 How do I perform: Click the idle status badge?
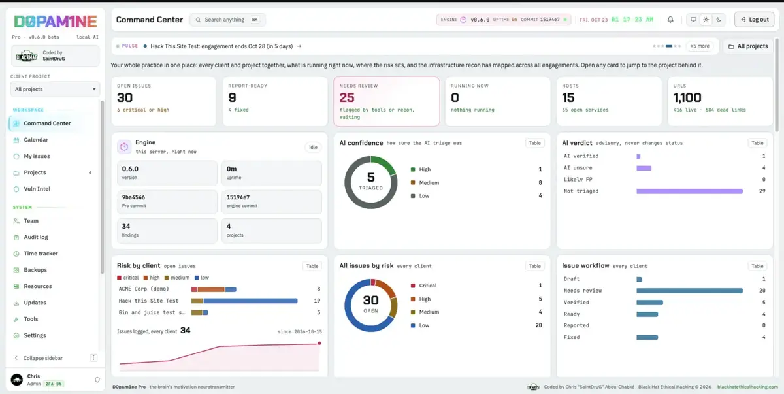pos(314,148)
